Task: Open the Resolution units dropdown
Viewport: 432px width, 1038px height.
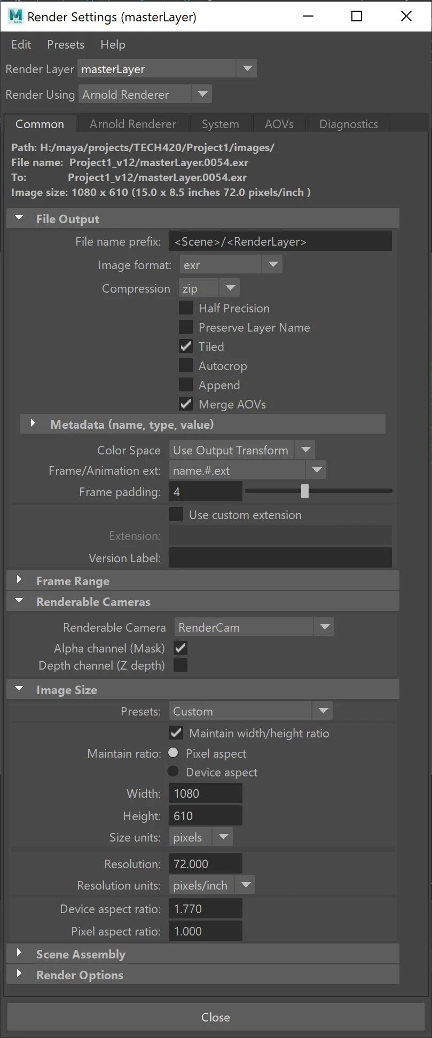Action: click(x=212, y=885)
